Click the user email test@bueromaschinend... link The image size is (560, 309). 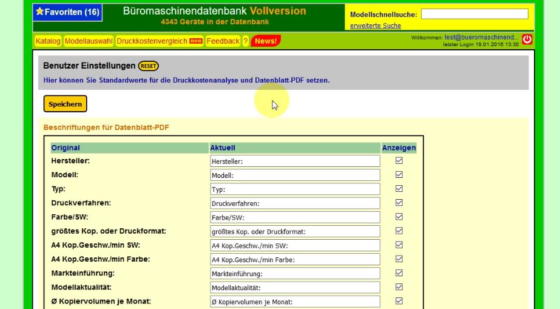point(481,37)
